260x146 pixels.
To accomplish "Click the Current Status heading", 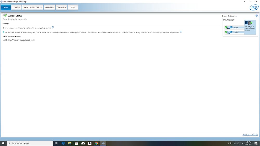I will 15,16.
